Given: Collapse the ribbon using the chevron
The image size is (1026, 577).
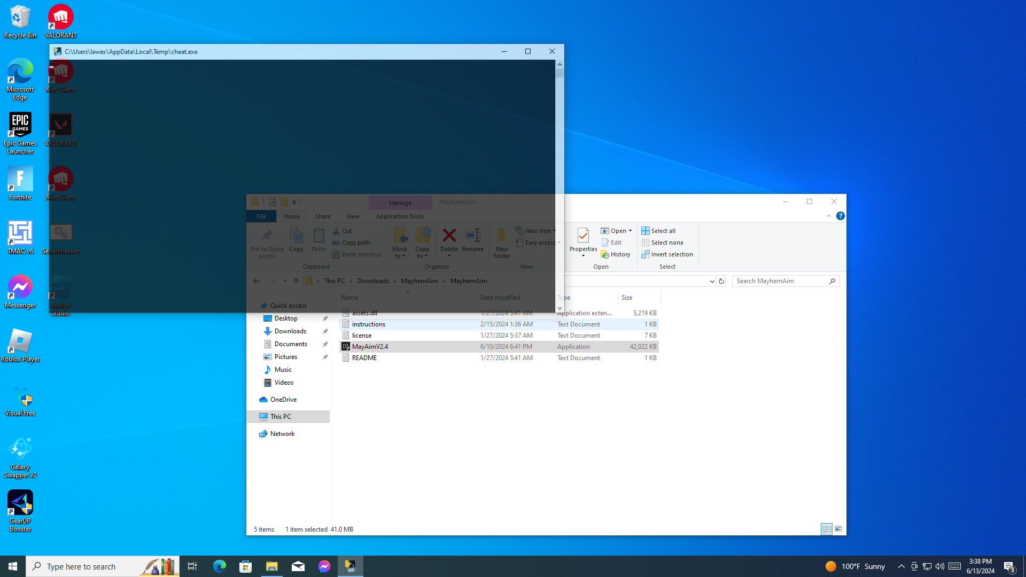Looking at the screenshot, I should [829, 216].
